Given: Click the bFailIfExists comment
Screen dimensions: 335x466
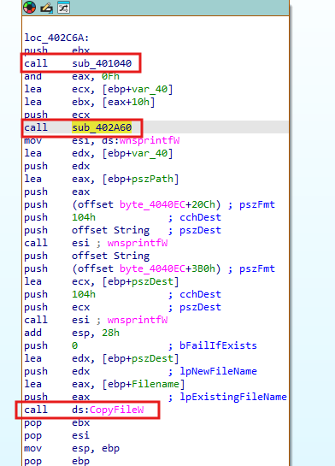Looking at the screenshot, I should point(212,345).
